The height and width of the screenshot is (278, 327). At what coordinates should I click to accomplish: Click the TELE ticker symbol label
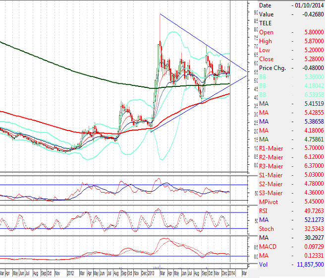point(266,23)
